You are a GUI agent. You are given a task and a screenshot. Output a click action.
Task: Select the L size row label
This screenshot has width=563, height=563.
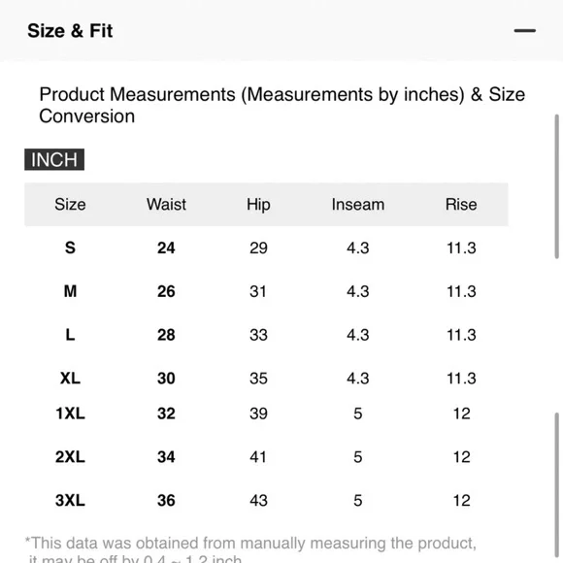point(70,335)
